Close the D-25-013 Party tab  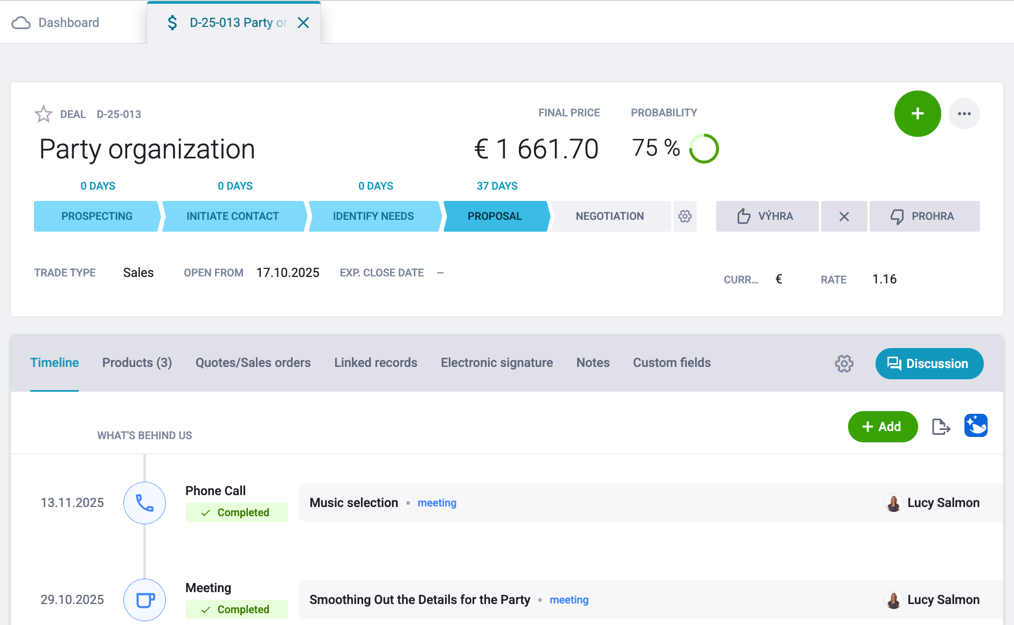(x=303, y=23)
